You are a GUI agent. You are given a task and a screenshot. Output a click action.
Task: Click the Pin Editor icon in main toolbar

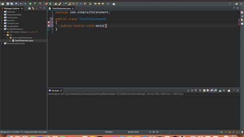tap(114, 4)
